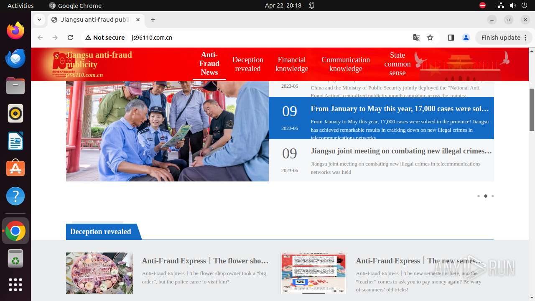
Task: Select the second carousel dot
Action: coord(486,196)
